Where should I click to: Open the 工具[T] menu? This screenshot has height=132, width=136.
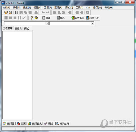[x=80, y=8]
